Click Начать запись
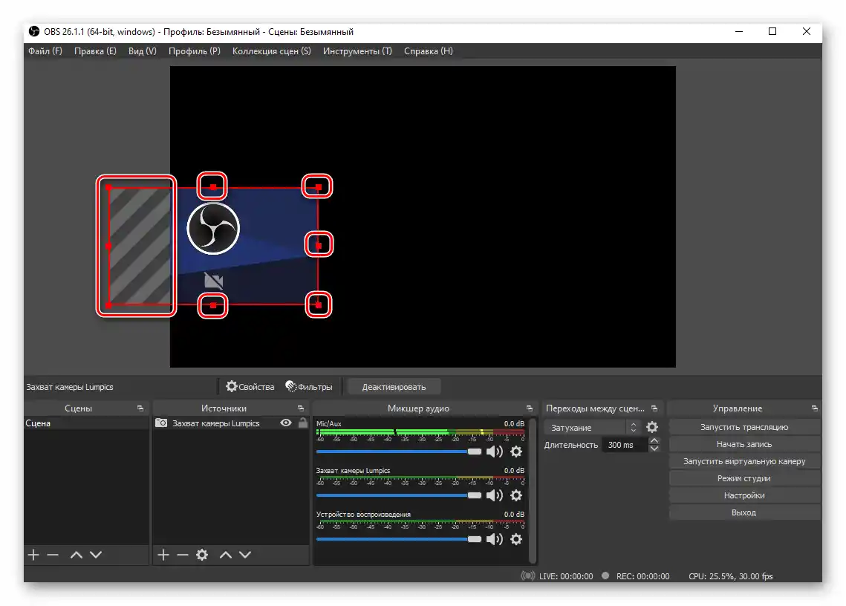This screenshot has height=606, width=846. click(x=744, y=444)
